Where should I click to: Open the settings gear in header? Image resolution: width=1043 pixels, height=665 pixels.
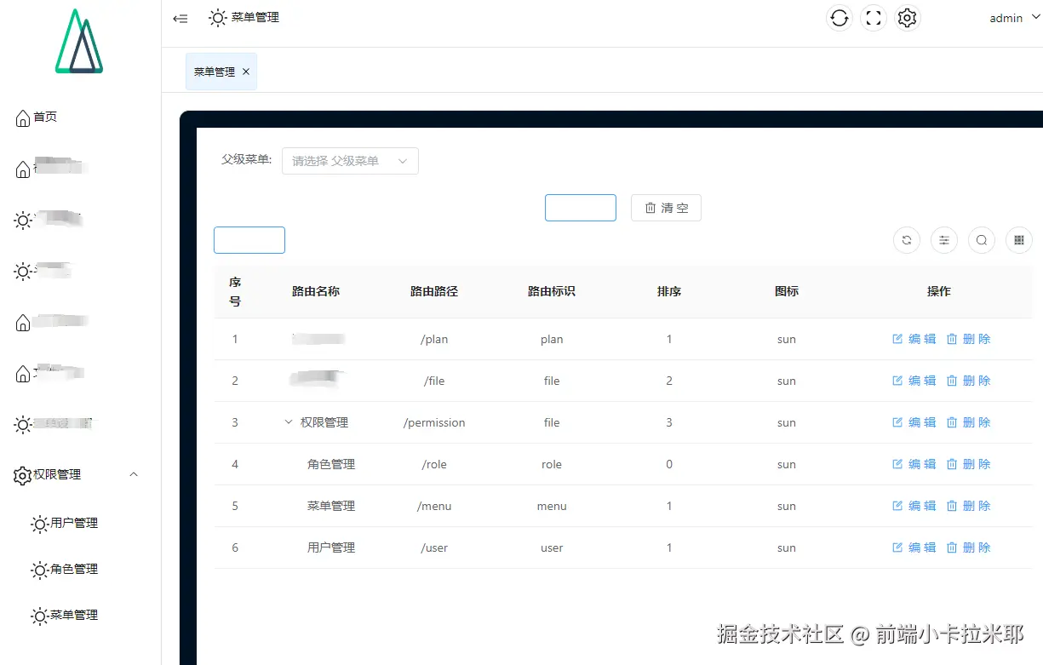pos(908,18)
